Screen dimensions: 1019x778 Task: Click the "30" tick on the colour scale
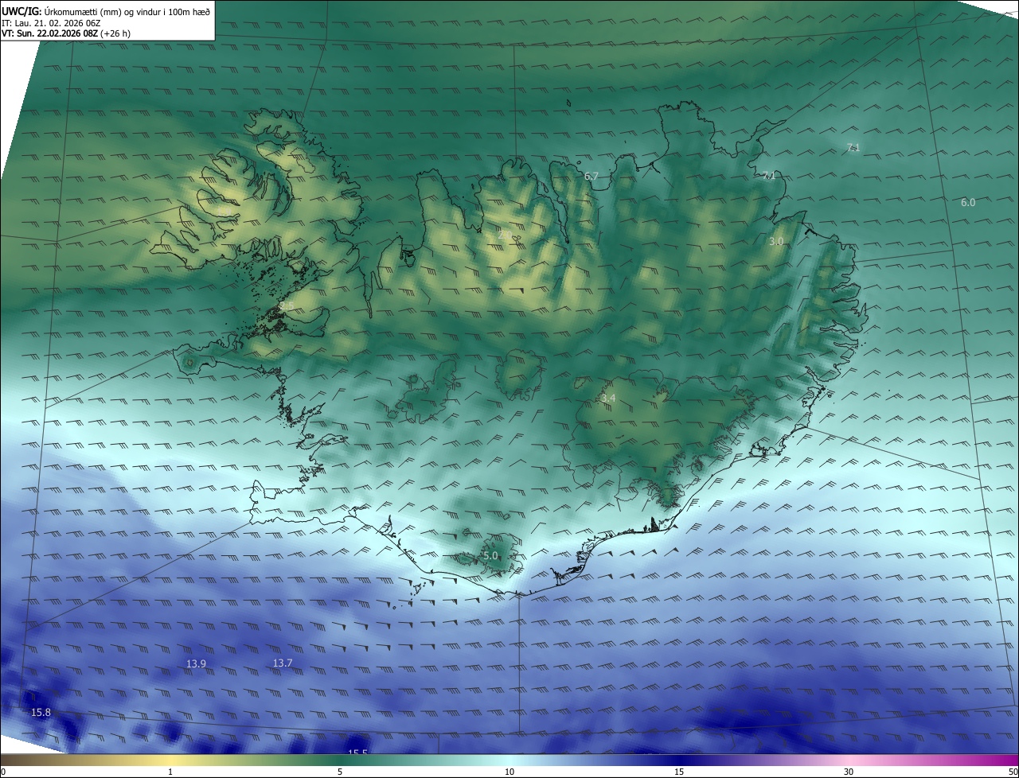pos(849,772)
